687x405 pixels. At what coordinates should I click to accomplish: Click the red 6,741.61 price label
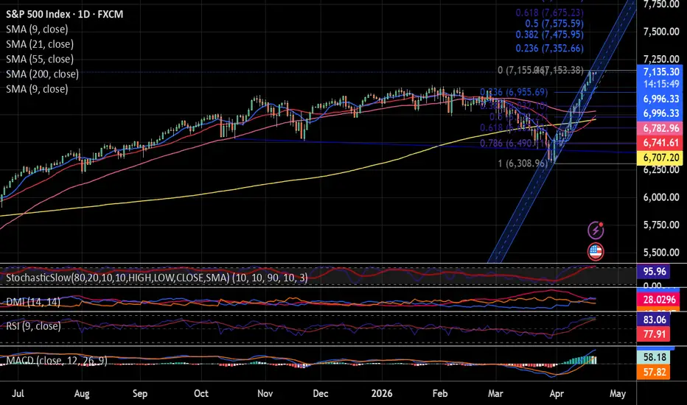coord(661,143)
